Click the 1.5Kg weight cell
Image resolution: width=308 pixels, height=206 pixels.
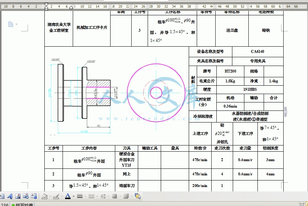(230, 81)
